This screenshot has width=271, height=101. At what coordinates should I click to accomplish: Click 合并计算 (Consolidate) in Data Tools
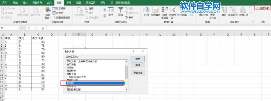(182, 15)
